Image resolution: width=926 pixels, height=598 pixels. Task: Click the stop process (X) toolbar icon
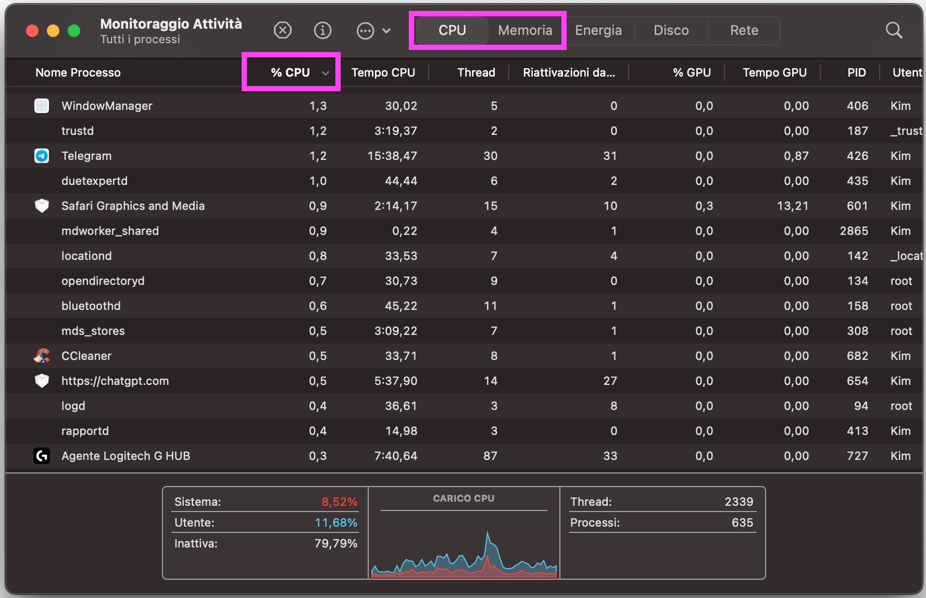coord(282,30)
